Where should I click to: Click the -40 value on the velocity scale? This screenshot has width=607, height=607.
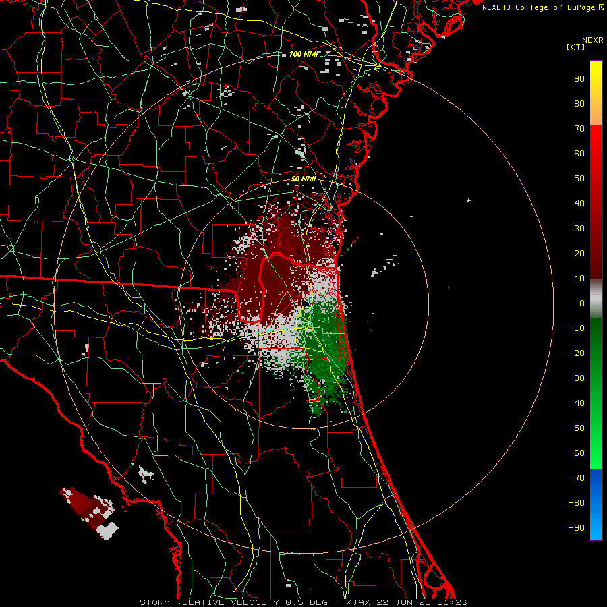[x=577, y=403]
